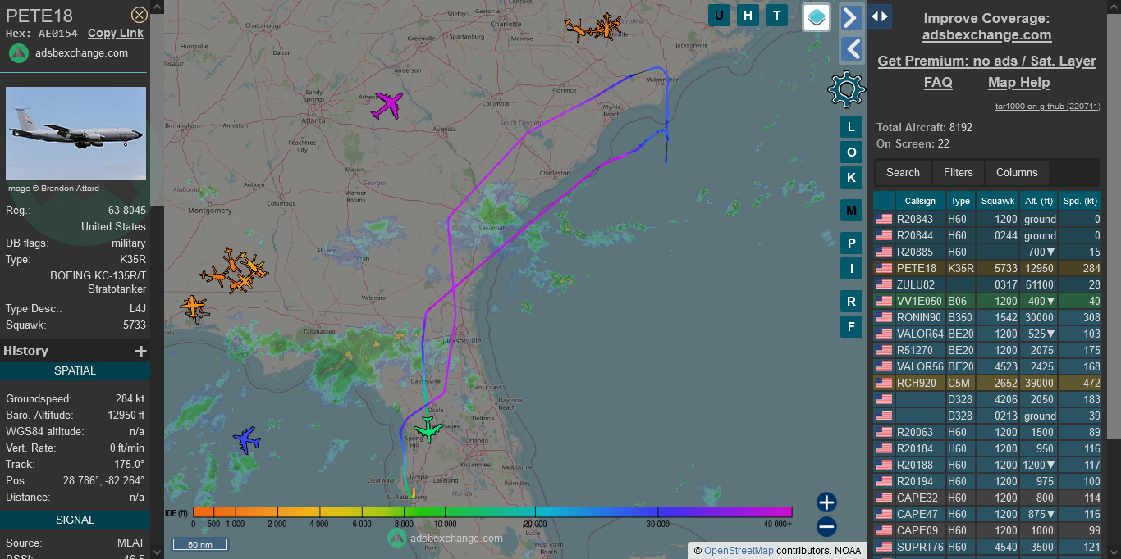Toggle the K map button
This screenshot has height=559, width=1121.
pos(851,178)
